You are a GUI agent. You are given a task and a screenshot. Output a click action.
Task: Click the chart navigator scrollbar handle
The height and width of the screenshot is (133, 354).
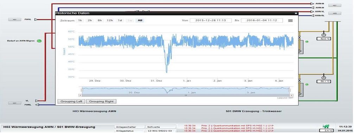tap(186, 95)
